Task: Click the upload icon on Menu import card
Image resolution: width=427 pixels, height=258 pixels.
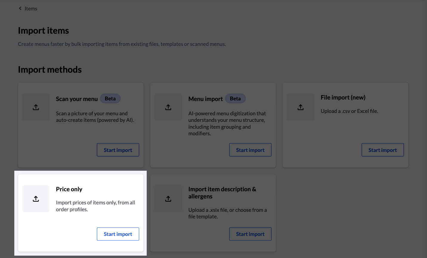Action: pyautogui.click(x=168, y=107)
